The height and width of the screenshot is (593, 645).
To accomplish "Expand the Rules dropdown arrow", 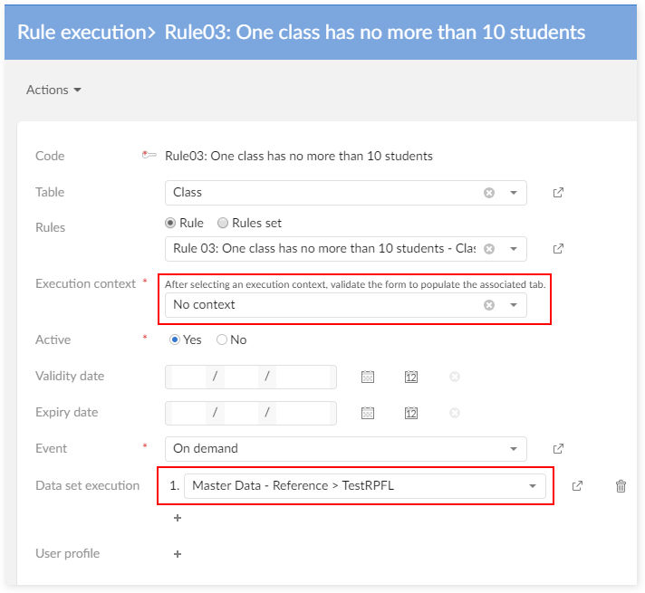I will coord(514,249).
